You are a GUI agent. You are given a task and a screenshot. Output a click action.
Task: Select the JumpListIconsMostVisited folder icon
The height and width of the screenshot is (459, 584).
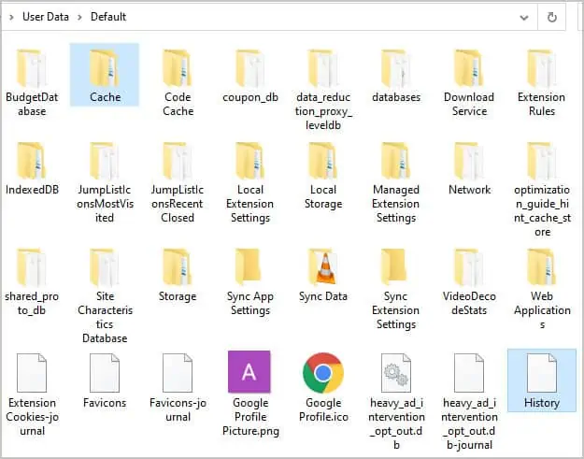click(105, 161)
